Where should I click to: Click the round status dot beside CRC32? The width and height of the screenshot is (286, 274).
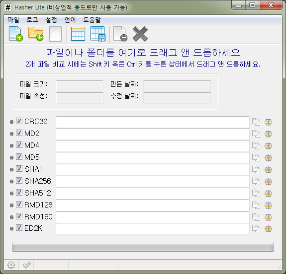(11, 122)
